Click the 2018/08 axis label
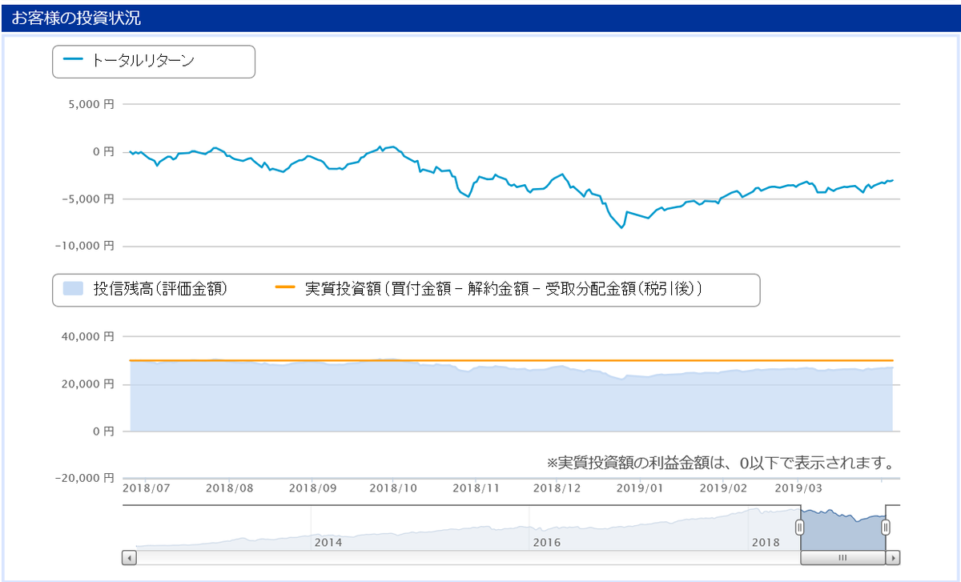961x582 pixels. tap(228, 486)
